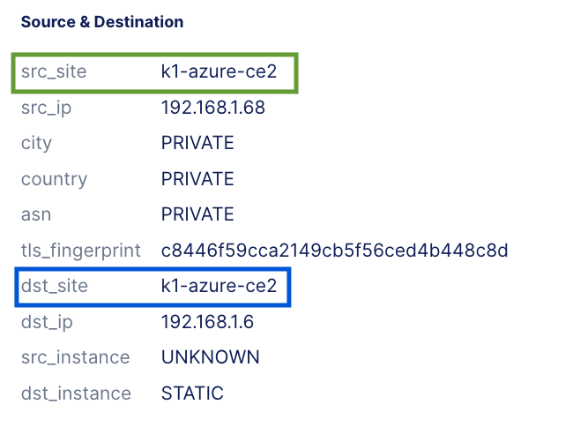This screenshot has width=573, height=427.
Task: Click the asn field label
Action: (36, 214)
